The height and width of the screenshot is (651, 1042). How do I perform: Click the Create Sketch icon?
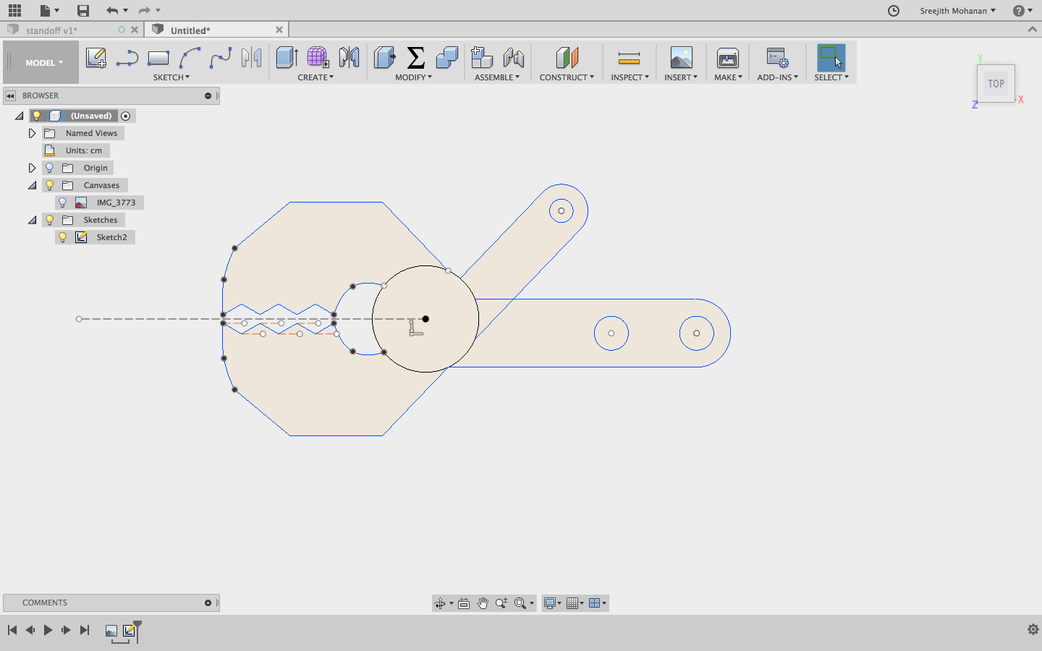click(96, 58)
